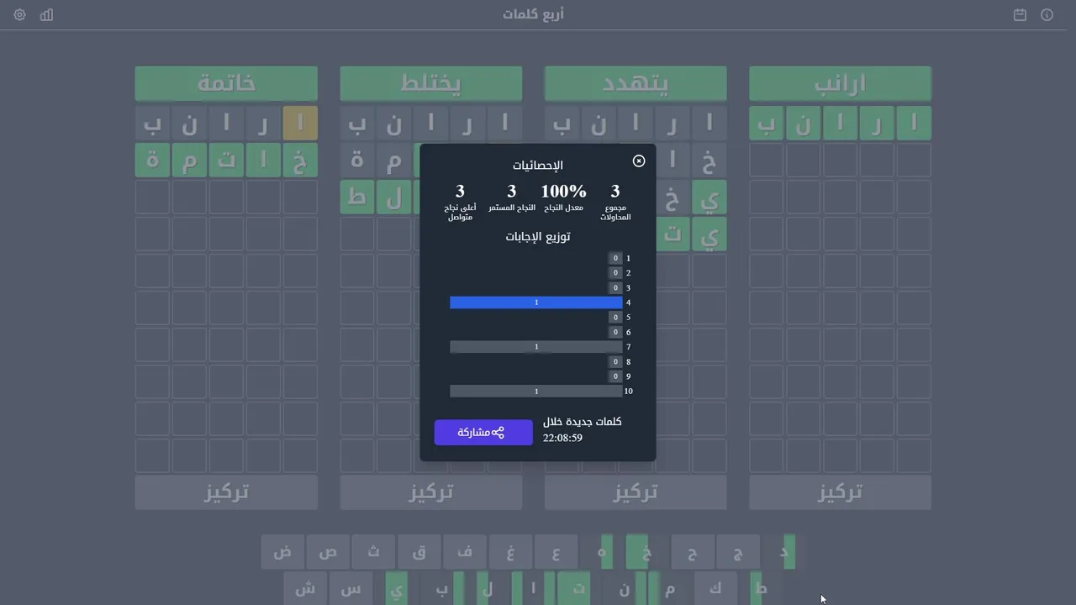The image size is (1076, 605).
Task: Click the أعلى نجاح متواصل label
Action: pyautogui.click(x=460, y=213)
